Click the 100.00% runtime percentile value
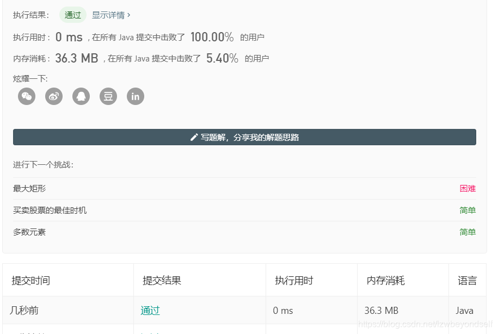Viewport: 498px width, 334px height. click(x=212, y=37)
